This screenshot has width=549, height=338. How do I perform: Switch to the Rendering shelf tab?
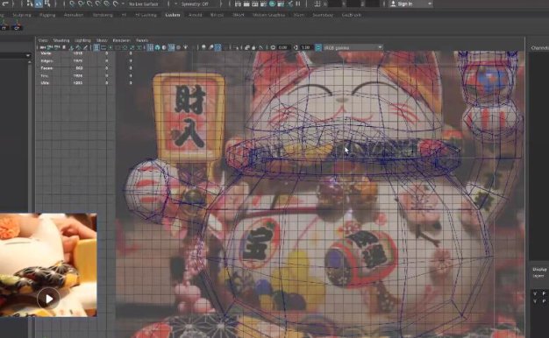(x=103, y=15)
